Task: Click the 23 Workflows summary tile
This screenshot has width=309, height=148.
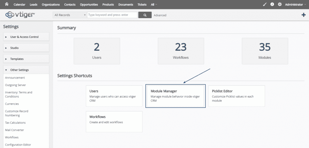Action: click(181, 51)
